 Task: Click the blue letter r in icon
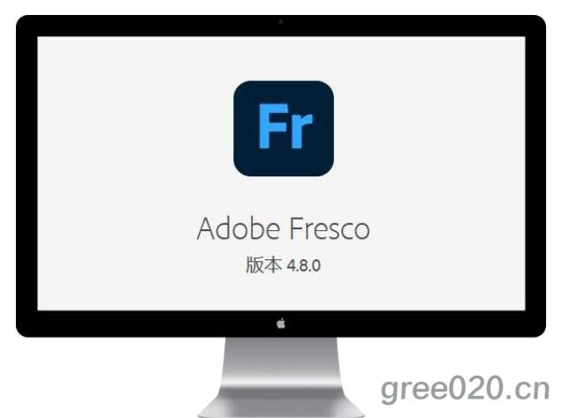[302, 131]
